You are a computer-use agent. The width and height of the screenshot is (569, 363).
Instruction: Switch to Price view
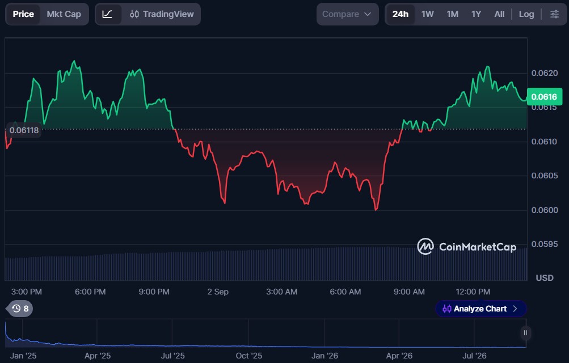[23, 14]
